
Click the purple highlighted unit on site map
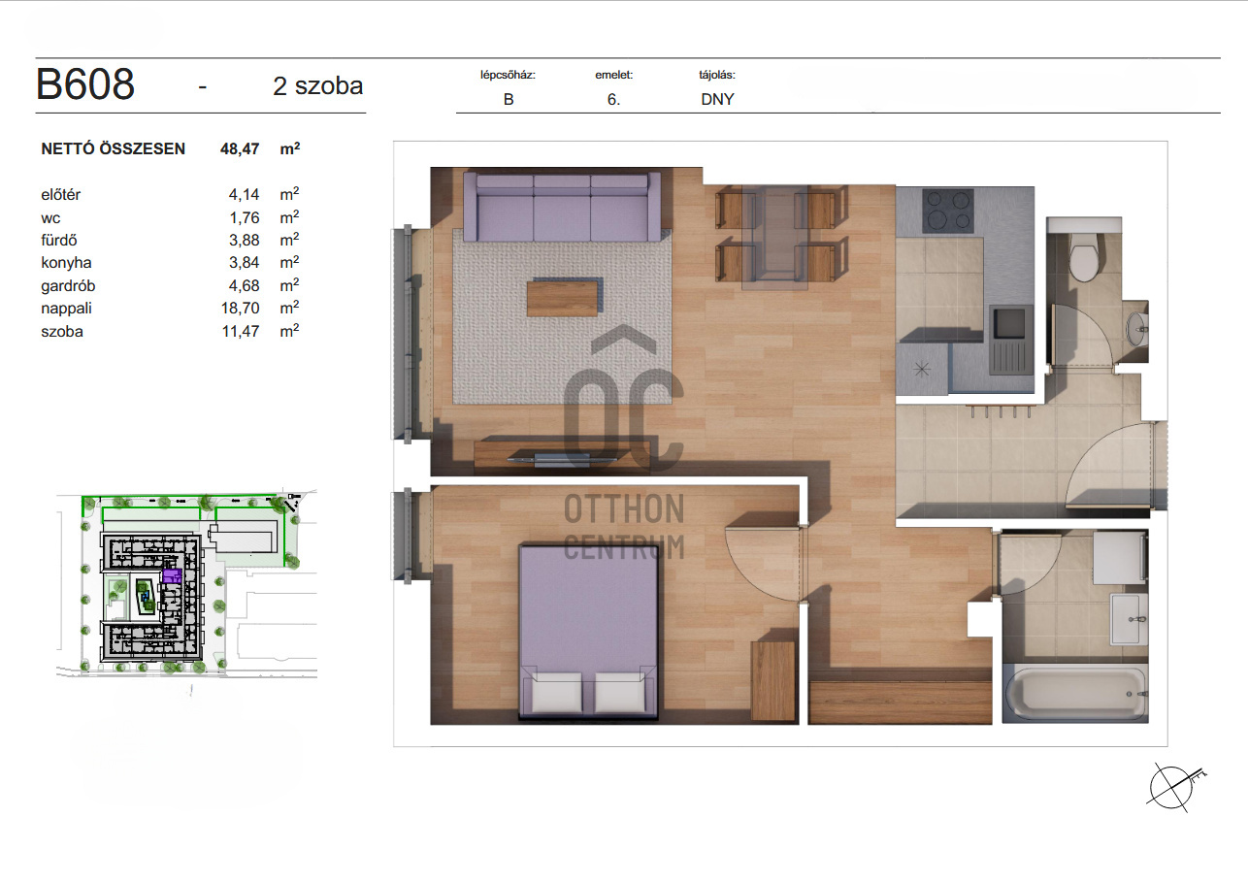click(x=172, y=576)
